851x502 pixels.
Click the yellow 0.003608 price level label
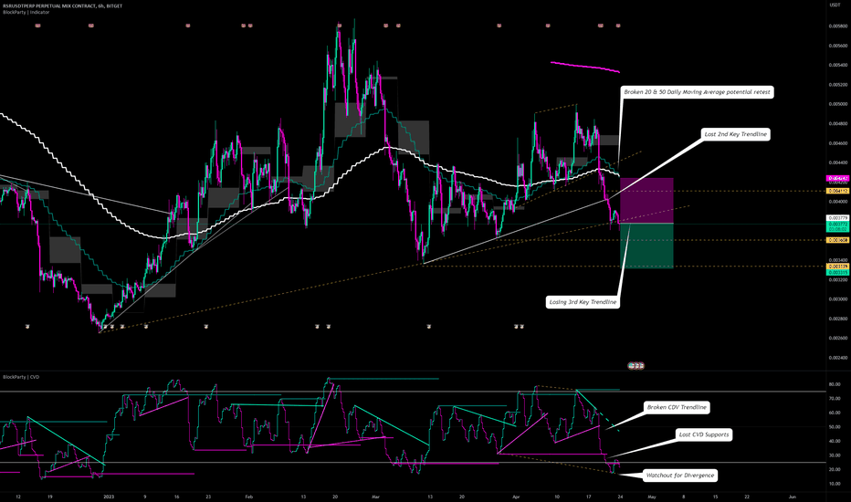(837, 240)
